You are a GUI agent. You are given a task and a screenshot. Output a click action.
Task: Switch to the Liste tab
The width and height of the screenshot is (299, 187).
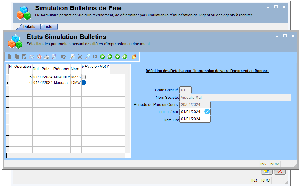click(x=48, y=27)
